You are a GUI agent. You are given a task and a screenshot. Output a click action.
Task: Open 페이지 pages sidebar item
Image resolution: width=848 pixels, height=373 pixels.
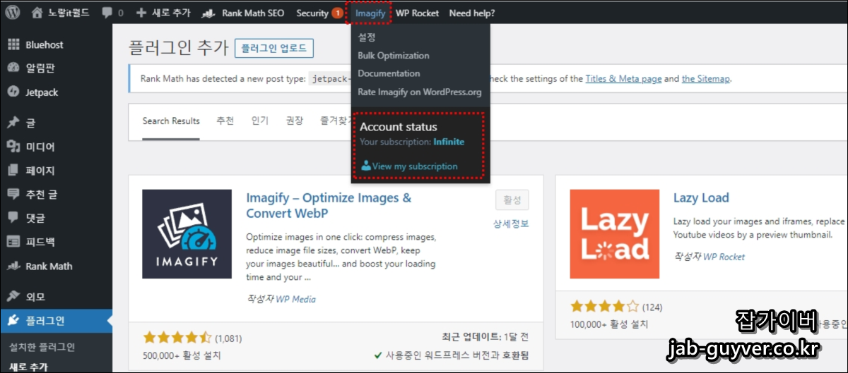[x=56, y=171]
